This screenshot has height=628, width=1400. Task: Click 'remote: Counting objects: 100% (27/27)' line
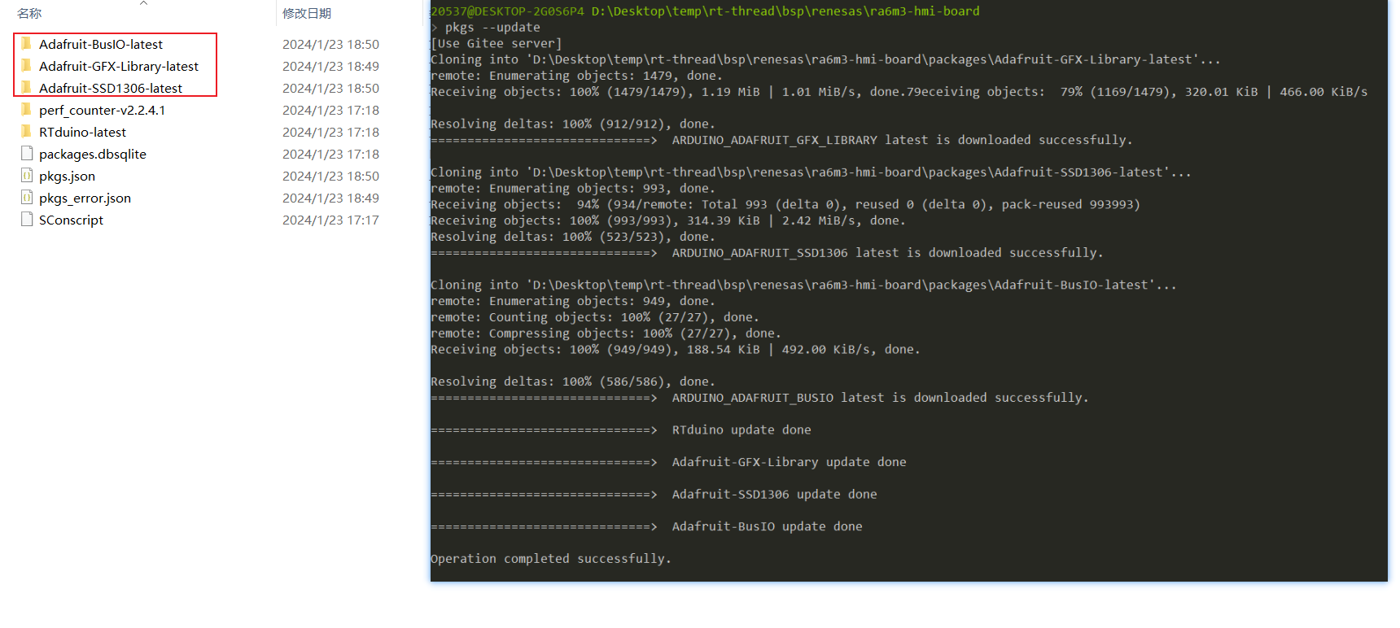click(x=595, y=317)
